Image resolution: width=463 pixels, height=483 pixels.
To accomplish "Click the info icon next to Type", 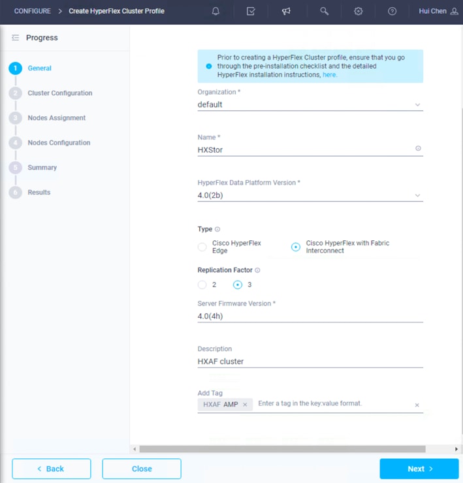I will click(217, 229).
